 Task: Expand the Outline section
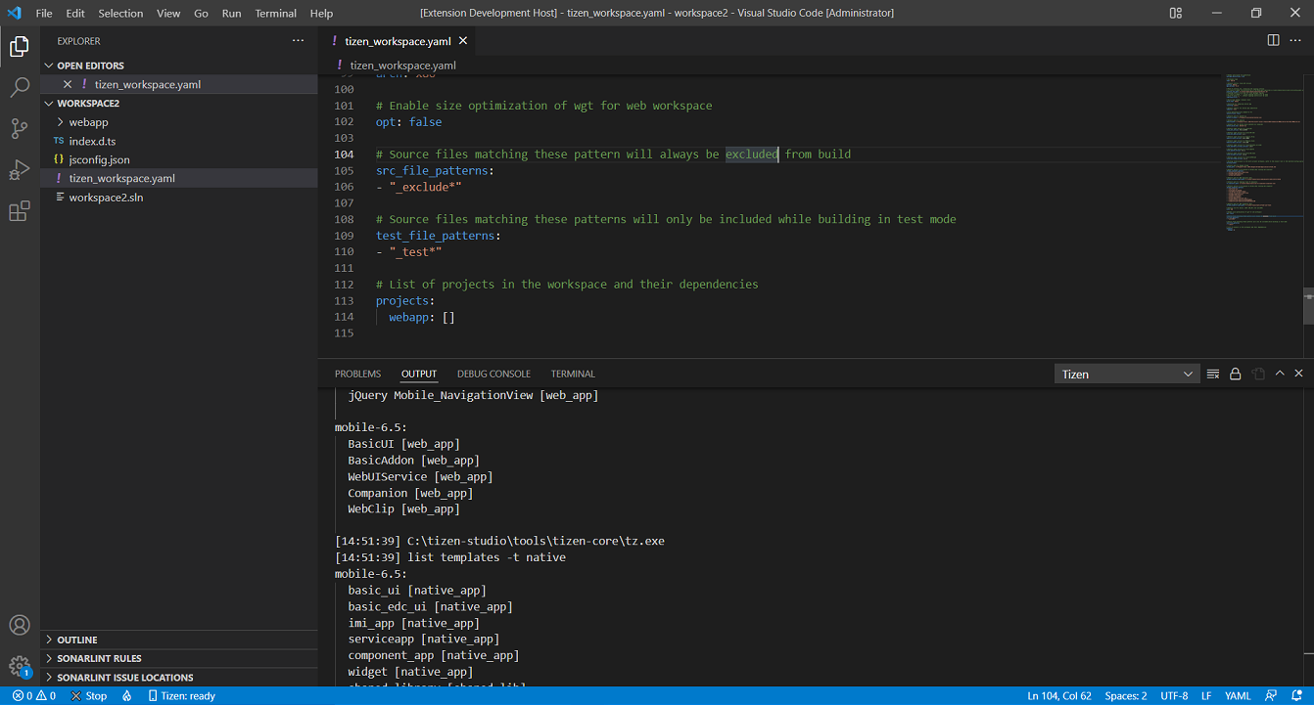[77, 640]
